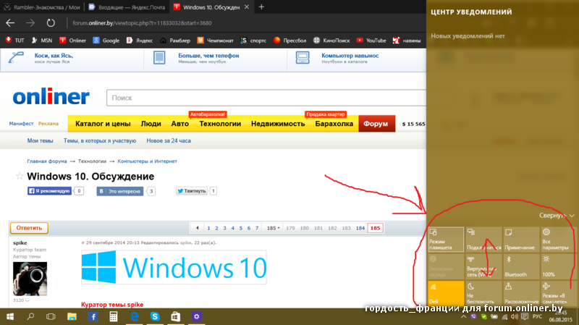The width and height of the screenshot is (579, 325).
Task: Open the TUT bookmark
Action: [14, 41]
